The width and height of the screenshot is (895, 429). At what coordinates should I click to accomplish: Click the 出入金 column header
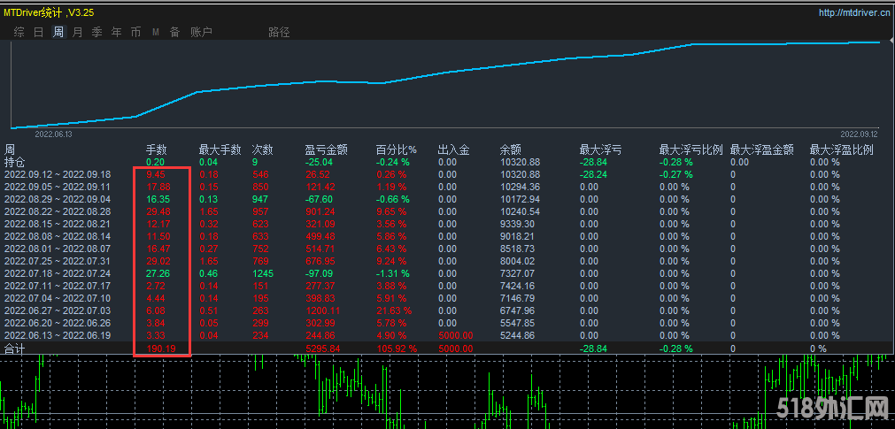tap(454, 150)
